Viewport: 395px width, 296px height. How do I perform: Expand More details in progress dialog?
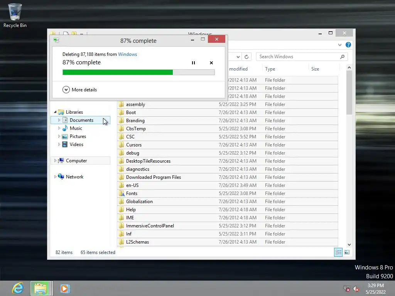79,89
